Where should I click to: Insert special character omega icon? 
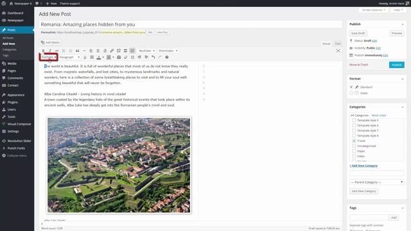(132, 57)
